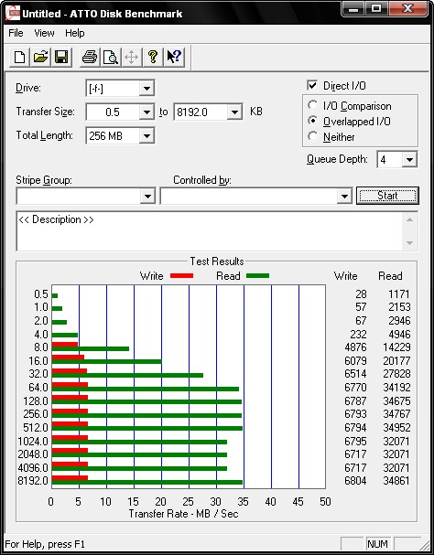This screenshot has height=555, width=434.
Task: Expand the Drive dropdown list
Action: point(146,88)
